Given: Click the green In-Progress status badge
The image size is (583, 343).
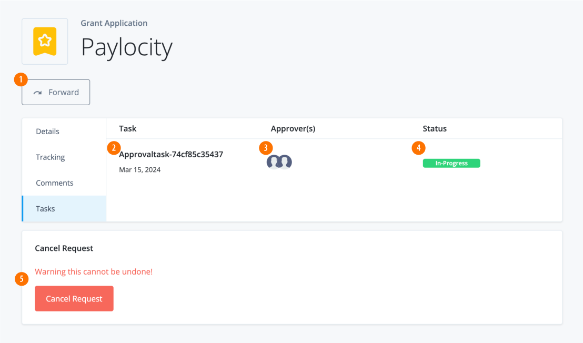Looking at the screenshot, I should [x=451, y=163].
